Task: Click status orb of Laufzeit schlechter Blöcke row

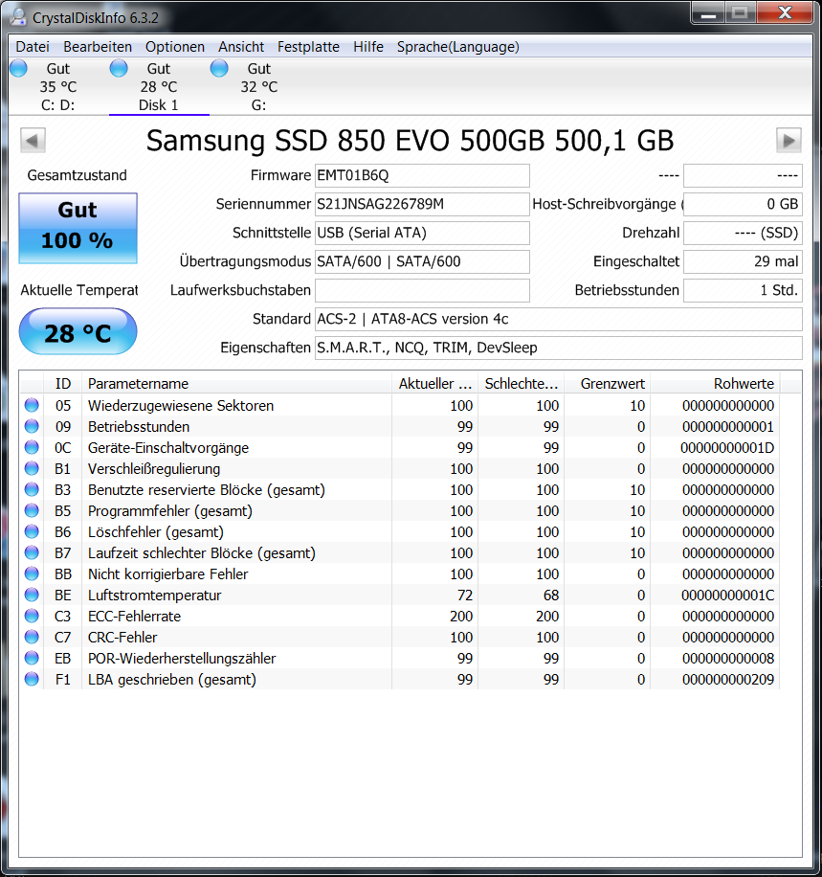Action: (x=32, y=552)
